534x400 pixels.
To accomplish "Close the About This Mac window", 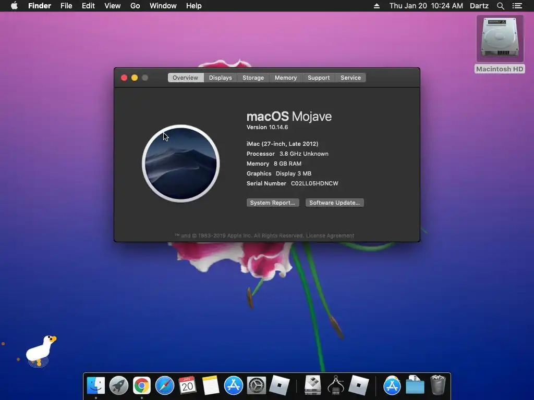I will (x=124, y=78).
